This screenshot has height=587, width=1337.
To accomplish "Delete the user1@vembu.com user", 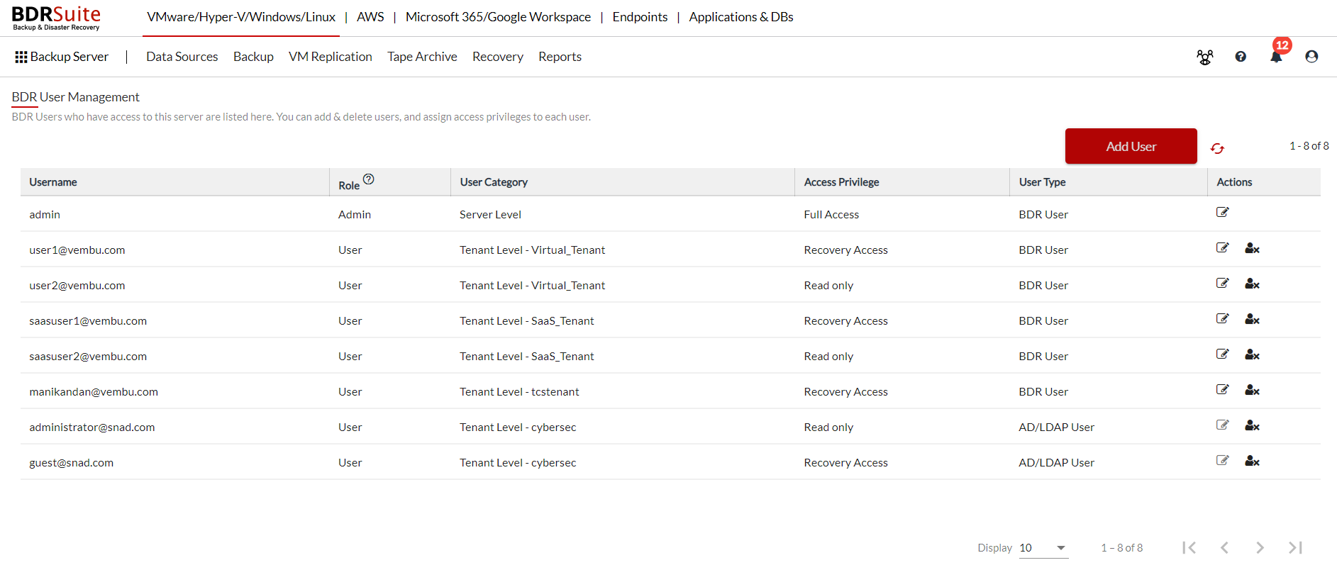I will coord(1252,248).
